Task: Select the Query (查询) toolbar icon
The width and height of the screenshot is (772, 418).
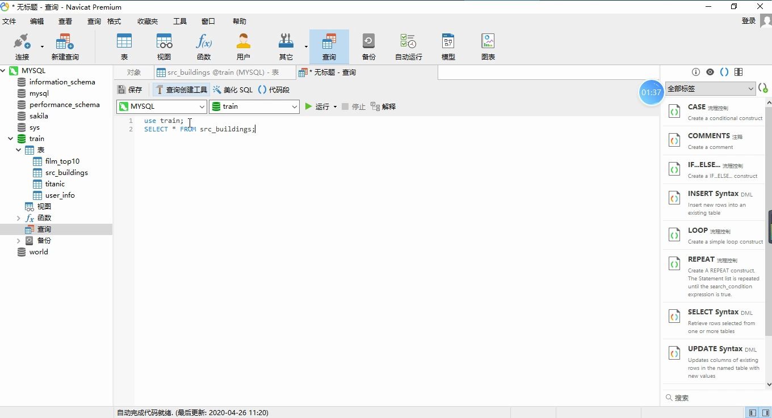Action: tap(329, 47)
